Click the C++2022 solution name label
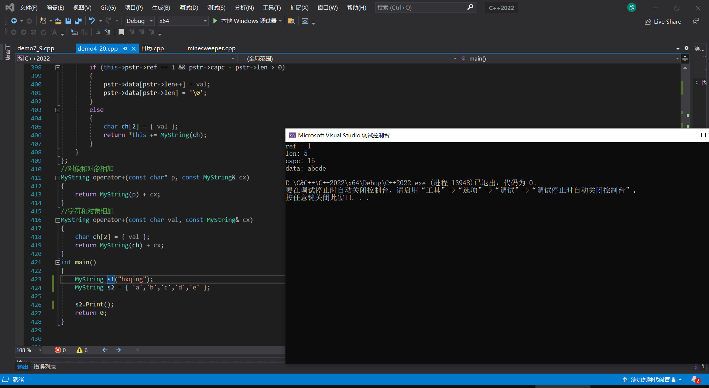Image resolution: width=709 pixels, height=388 pixels. pyautogui.click(x=501, y=8)
